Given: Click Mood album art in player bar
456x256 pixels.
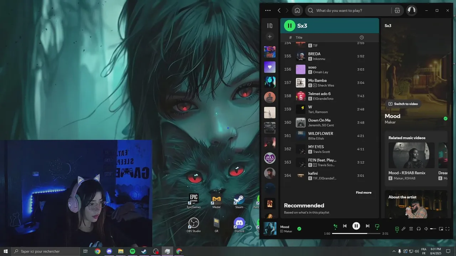Looking at the screenshot, I should [270, 229].
